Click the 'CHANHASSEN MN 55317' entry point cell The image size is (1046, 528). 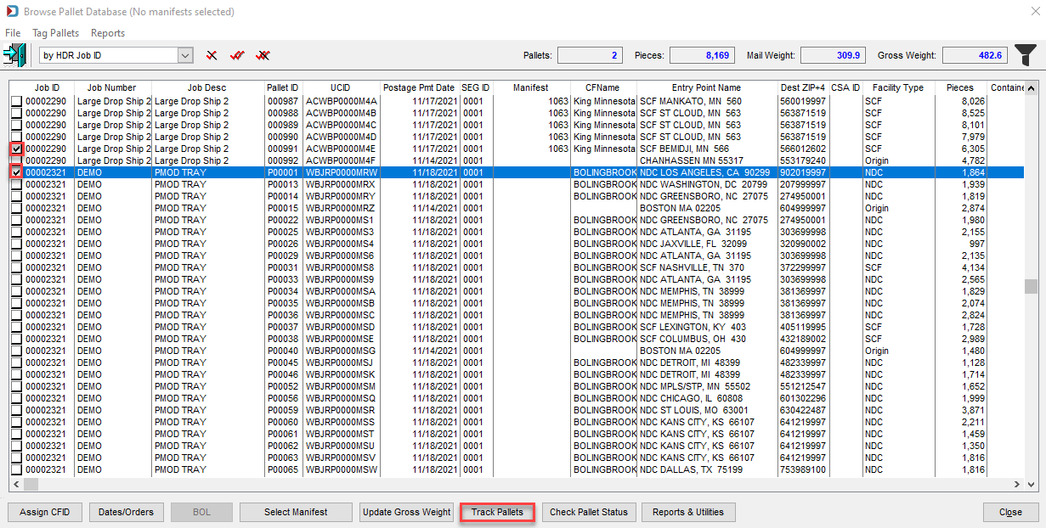707,160
